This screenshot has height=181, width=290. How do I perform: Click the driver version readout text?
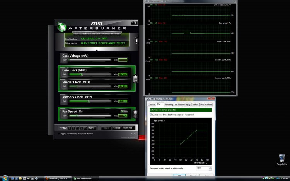(x=103, y=43)
